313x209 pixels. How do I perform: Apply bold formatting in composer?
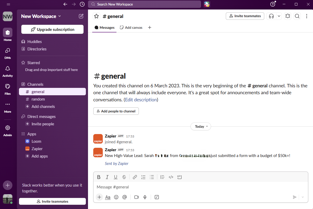(99, 177)
